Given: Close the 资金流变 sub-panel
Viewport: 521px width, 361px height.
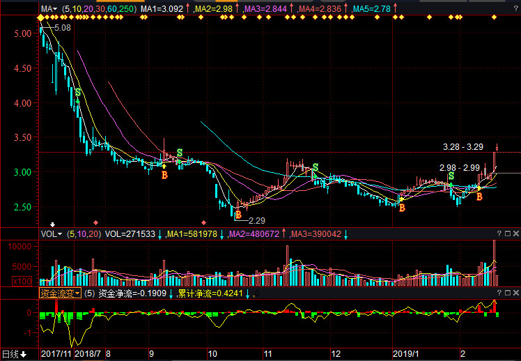Looking at the screenshot, I should point(515,293).
